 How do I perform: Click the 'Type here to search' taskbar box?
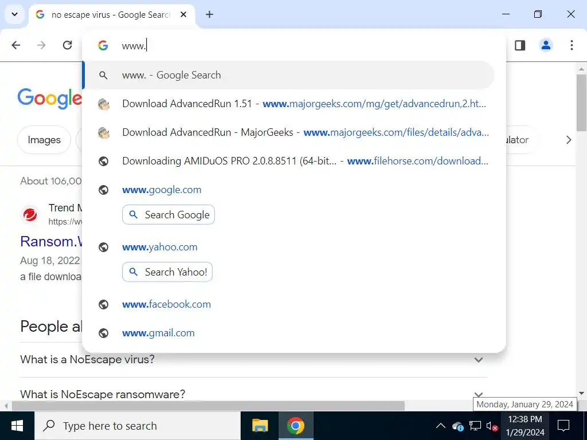[138, 426]
